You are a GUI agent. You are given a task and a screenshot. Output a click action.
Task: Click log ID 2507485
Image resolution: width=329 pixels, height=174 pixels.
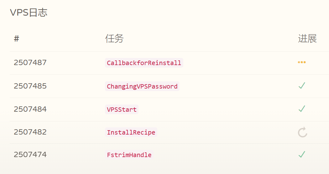click(30, 86)
